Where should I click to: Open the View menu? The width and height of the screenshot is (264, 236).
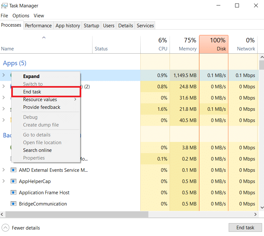pos(39,15)
